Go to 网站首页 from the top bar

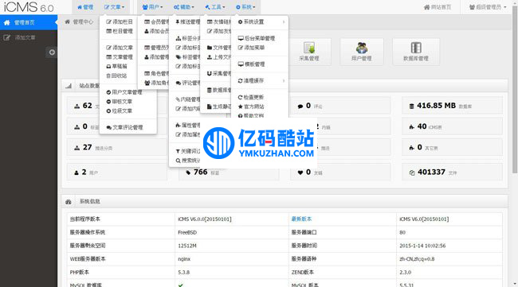coord(438,7)
